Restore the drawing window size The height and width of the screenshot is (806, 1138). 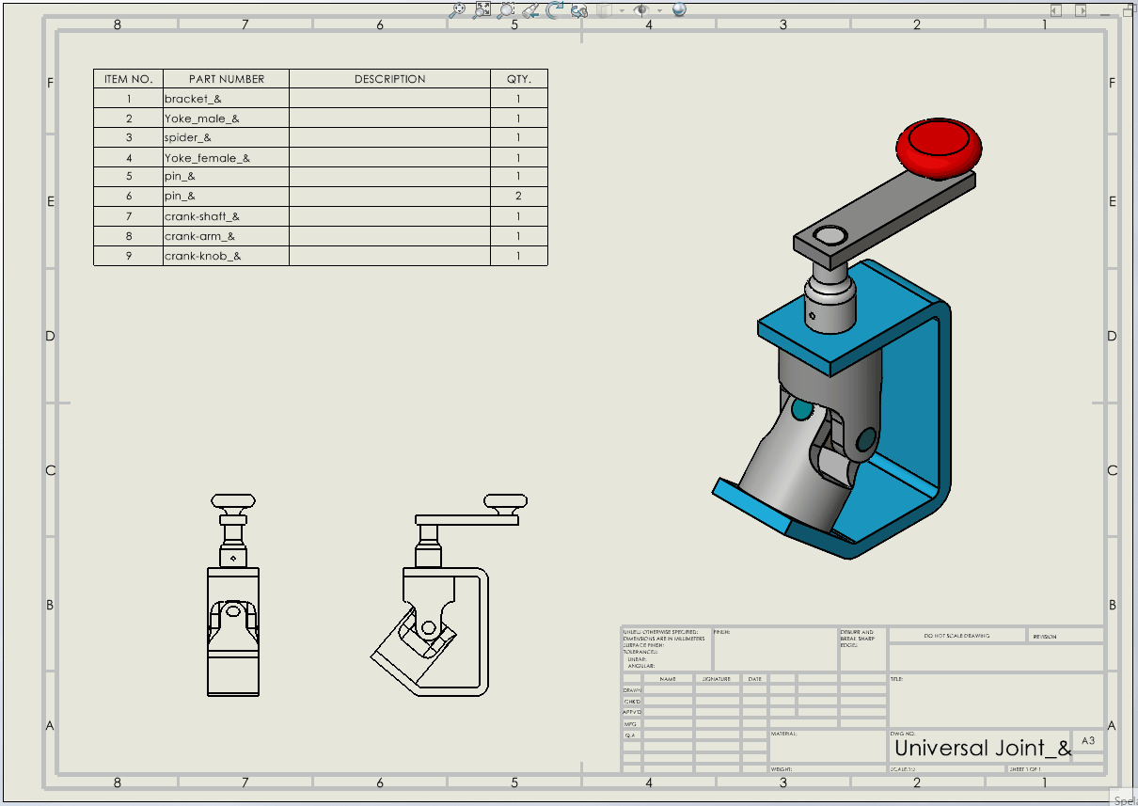click(x=1129, y=10)
